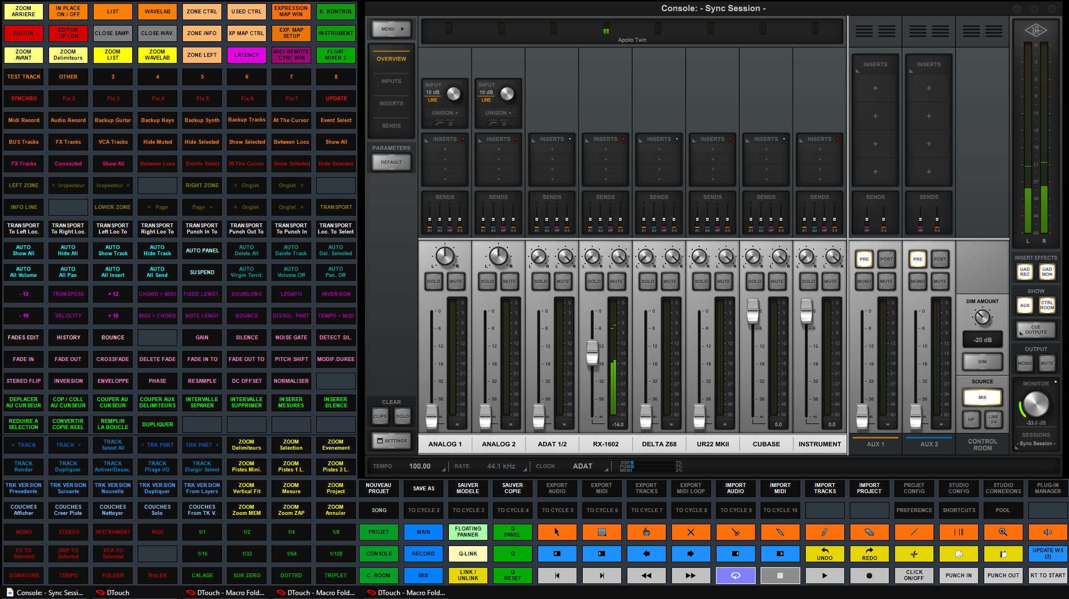The width and height of the screenshot is (1069, 599).
Task: Select the range selection tool icon
Action: click(x=602, y=532)
